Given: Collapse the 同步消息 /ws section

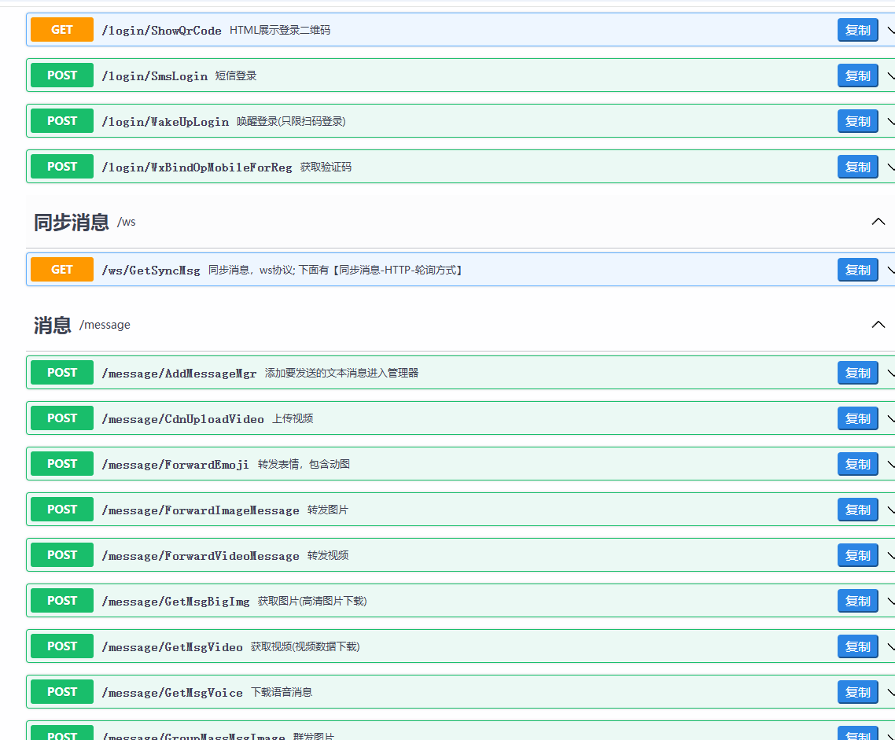Looking at the screenshot, I should tap(878, 222).
